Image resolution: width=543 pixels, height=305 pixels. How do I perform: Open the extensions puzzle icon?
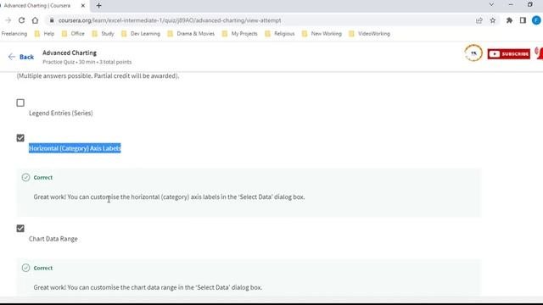coord(509,20)
